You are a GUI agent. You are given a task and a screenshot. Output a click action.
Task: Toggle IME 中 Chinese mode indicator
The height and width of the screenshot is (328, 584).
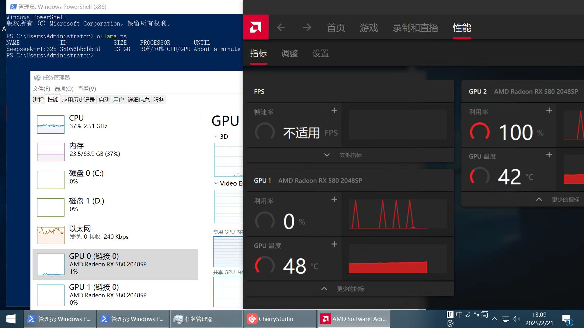[459, 314]
